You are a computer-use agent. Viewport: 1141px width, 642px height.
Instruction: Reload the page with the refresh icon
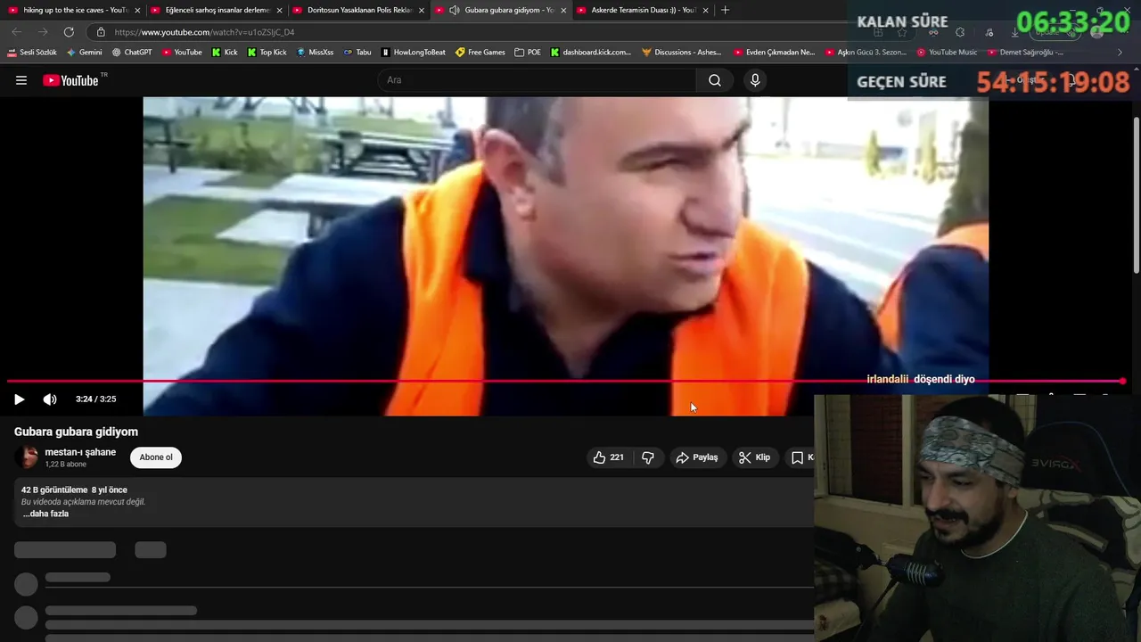point(69,32)
